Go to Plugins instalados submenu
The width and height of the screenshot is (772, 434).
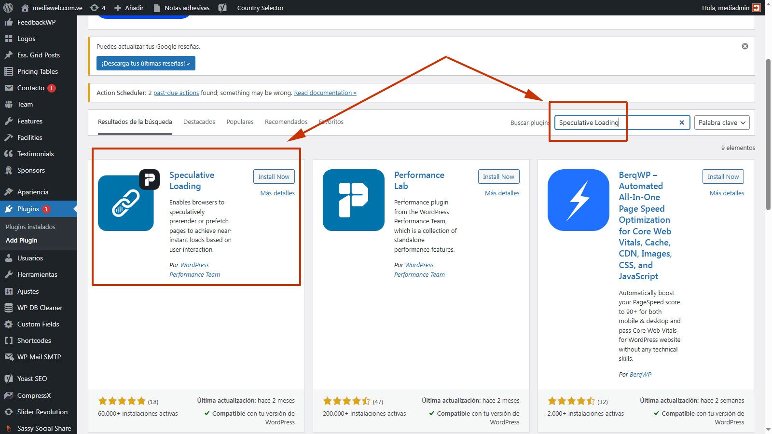click(x=30, y=227)
